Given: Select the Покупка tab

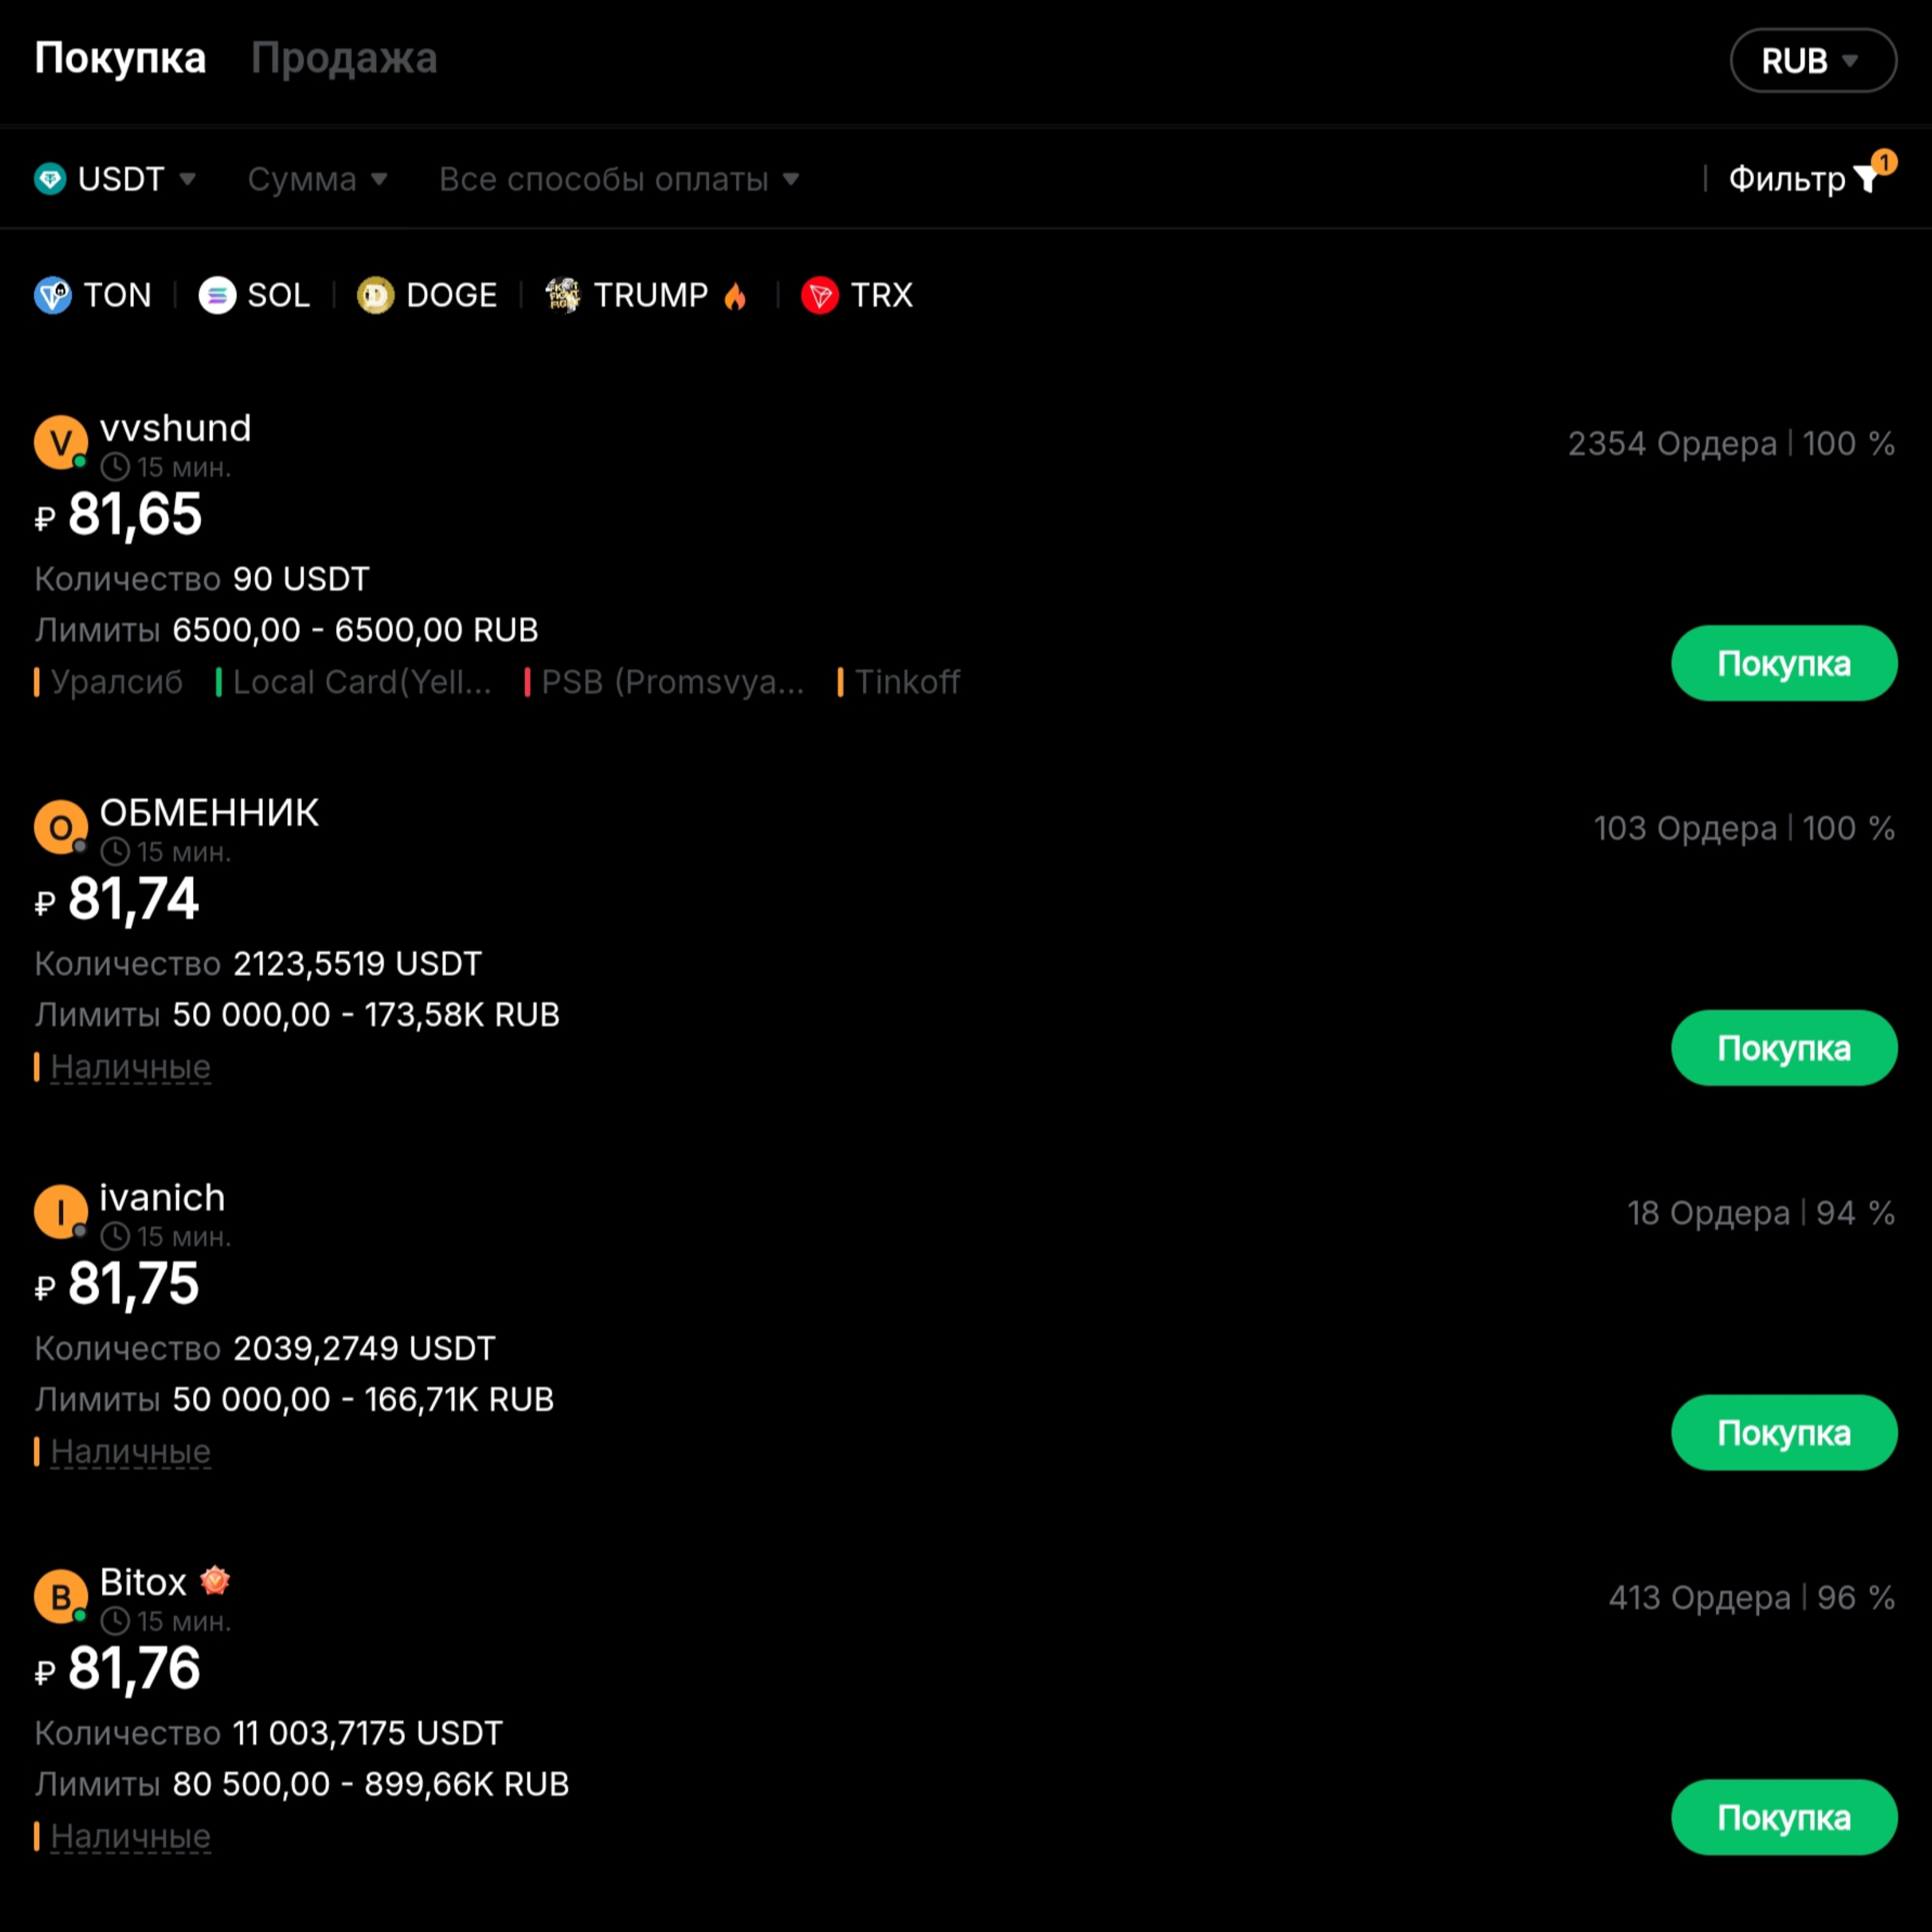Looking at the screenshot, I should coord(120,58).
